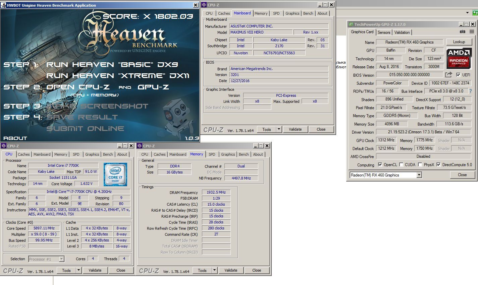Click the BIOS Version field in GPU-Z
Image resolution: width=478 pixels, height=285 pixels.
409,75
